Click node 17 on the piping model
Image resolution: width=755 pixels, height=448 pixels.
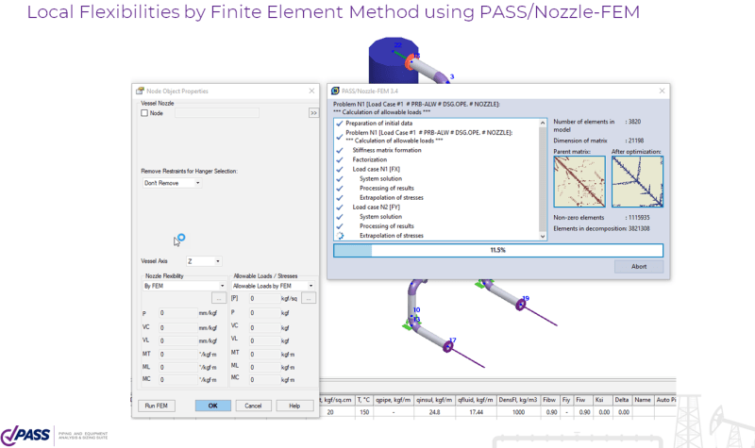pos(447,346)
